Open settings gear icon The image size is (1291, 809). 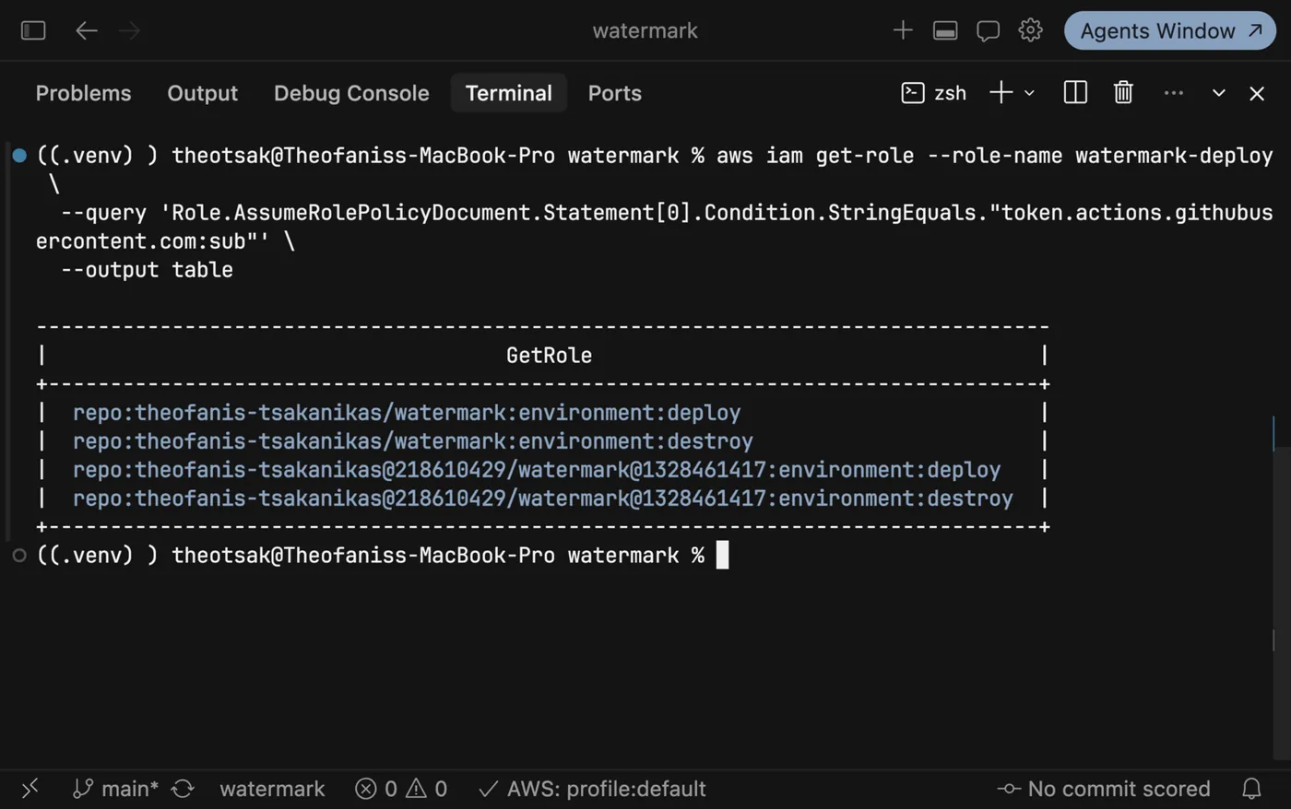pos(1030,30)
